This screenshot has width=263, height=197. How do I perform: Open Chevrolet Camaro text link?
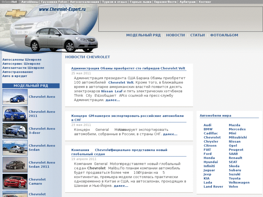(x=37, y=181)
